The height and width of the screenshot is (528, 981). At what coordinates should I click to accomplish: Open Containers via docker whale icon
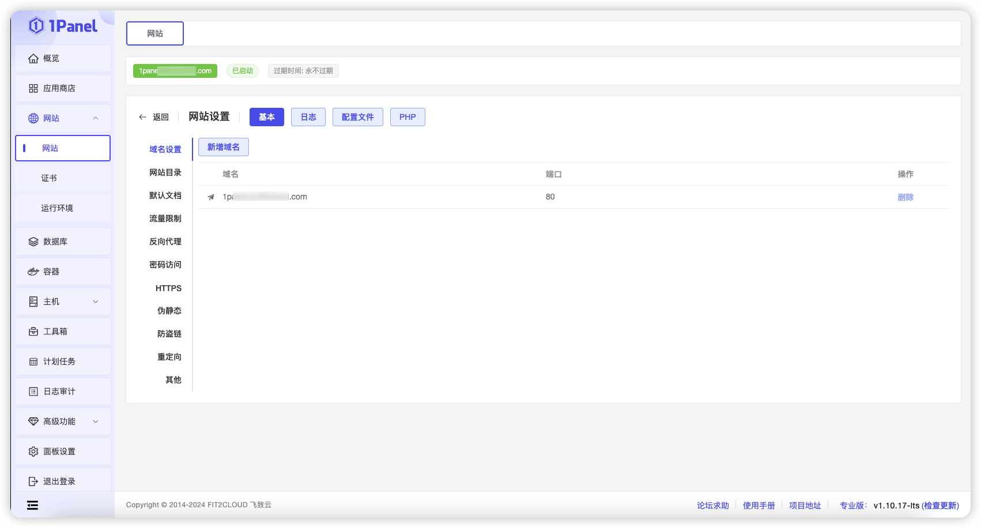[33, 272]
